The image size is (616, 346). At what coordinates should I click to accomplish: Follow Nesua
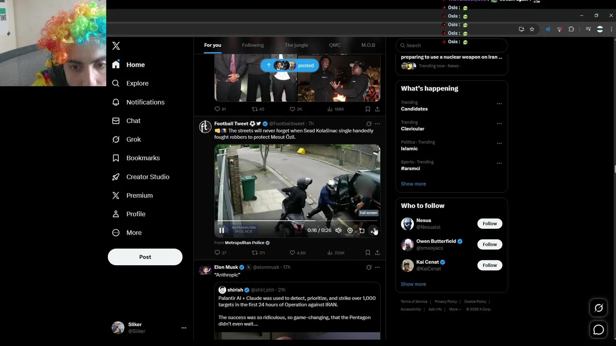(x=489, y=223)
